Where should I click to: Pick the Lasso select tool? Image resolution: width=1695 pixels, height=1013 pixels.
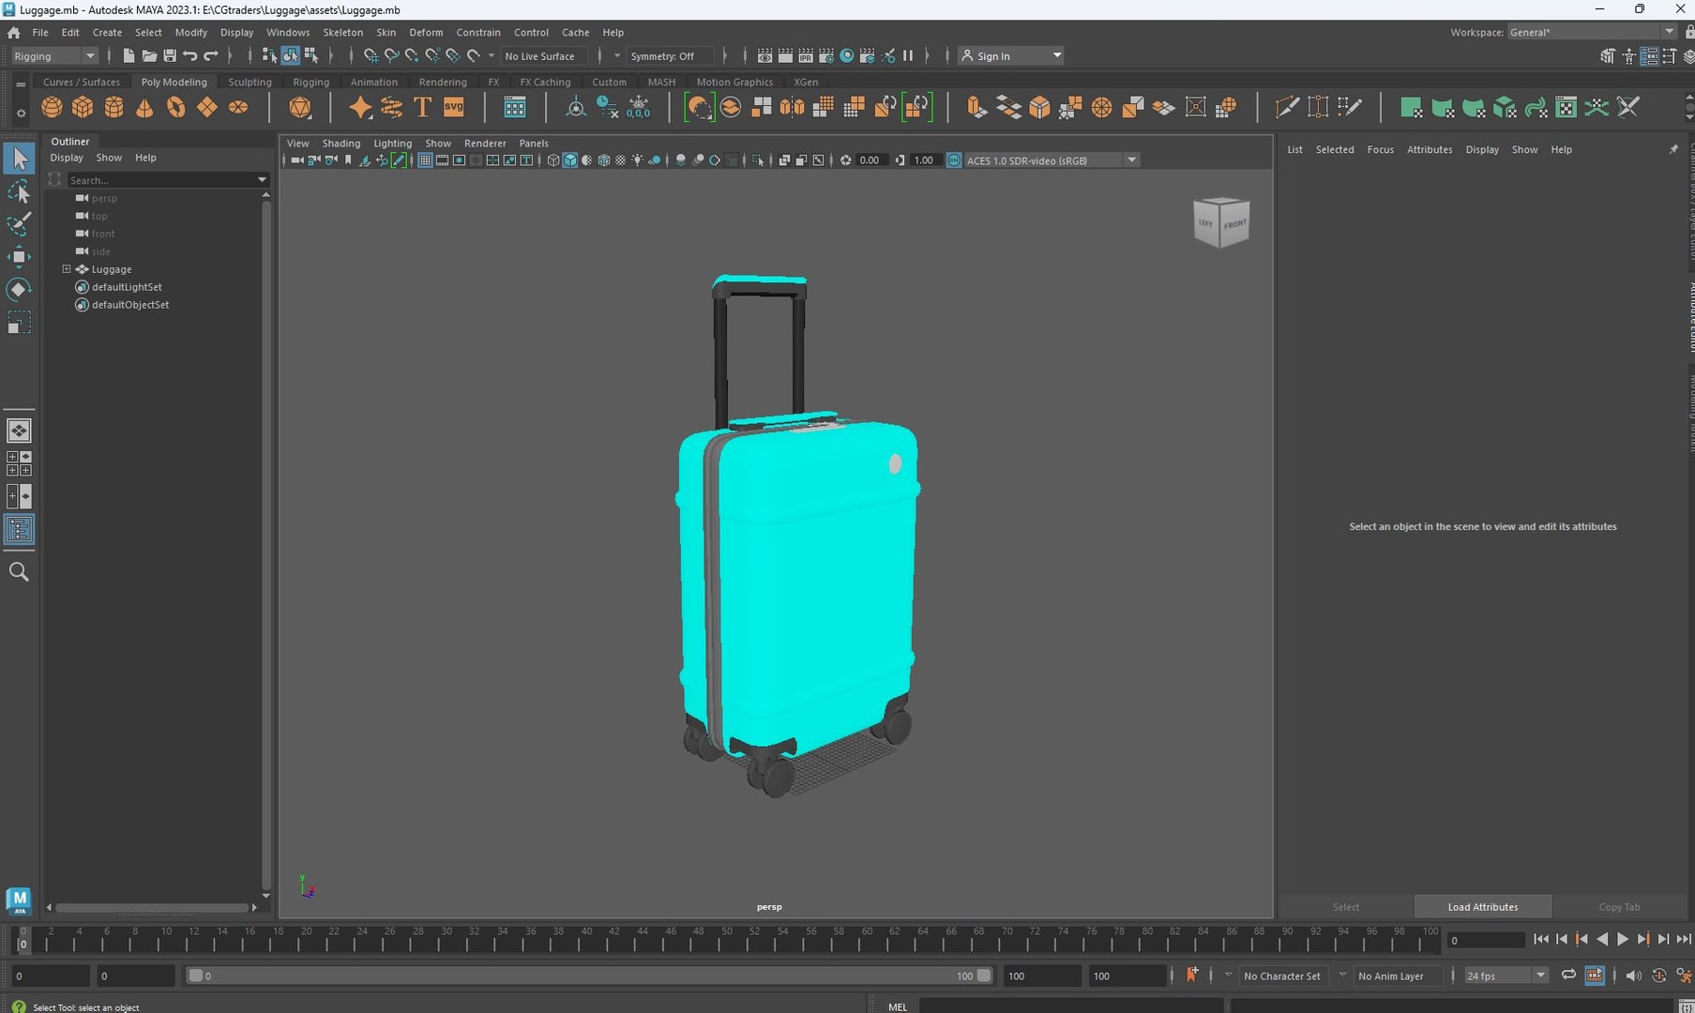pos(18,191)
